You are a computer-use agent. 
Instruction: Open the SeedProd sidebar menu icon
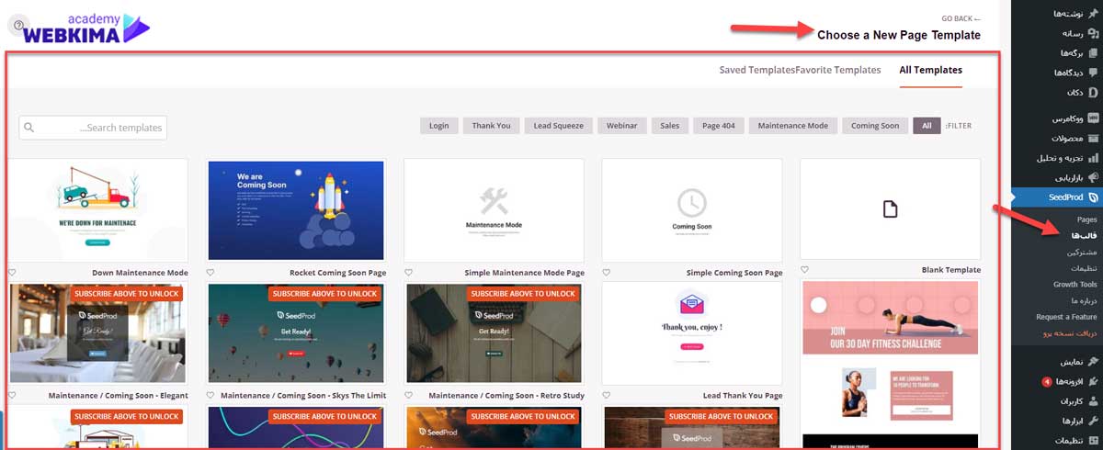pos(1093,197)
